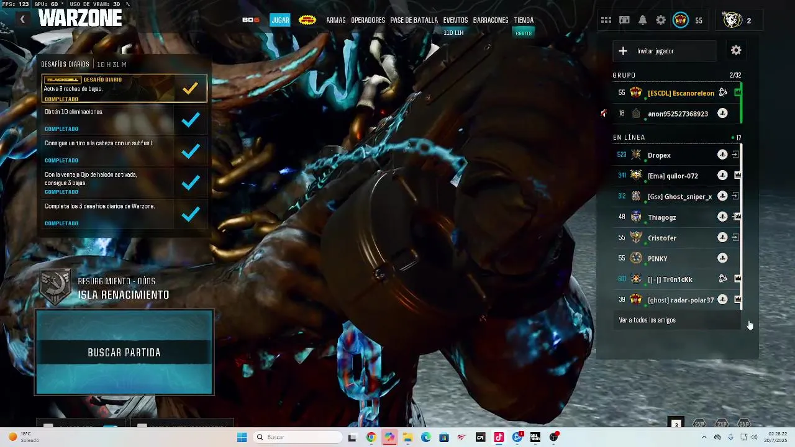Open Microsoft Edge from the taskbar
Viewport: 795px width, 447px height.
tap(425, 437)
